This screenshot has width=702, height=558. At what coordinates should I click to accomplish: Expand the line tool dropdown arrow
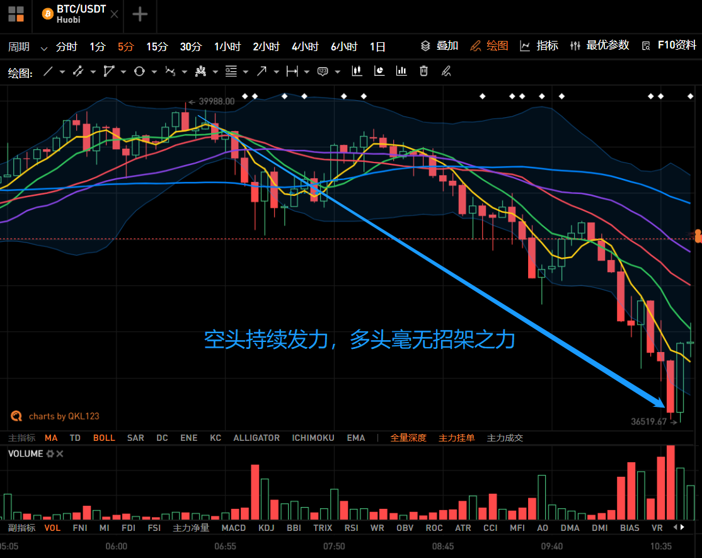click(x=61, y=71)
